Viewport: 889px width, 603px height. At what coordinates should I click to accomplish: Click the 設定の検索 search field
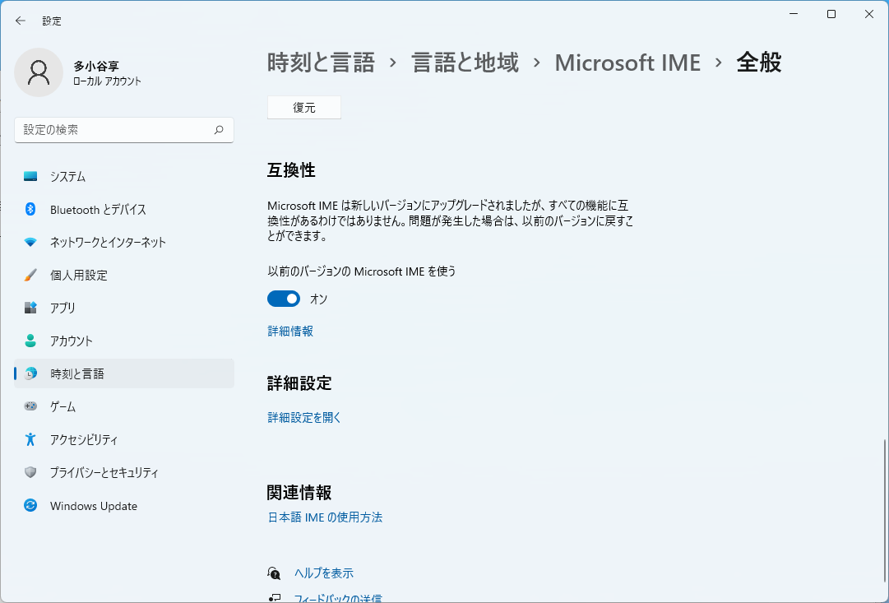point(124,130)
